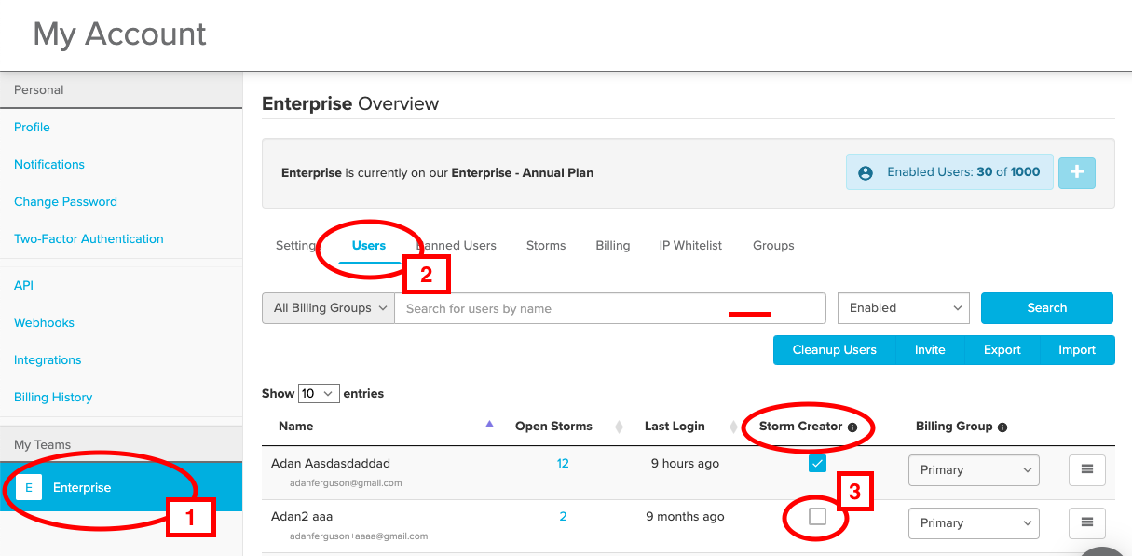Check Storm Creator for Adan2 aaa

817,516
